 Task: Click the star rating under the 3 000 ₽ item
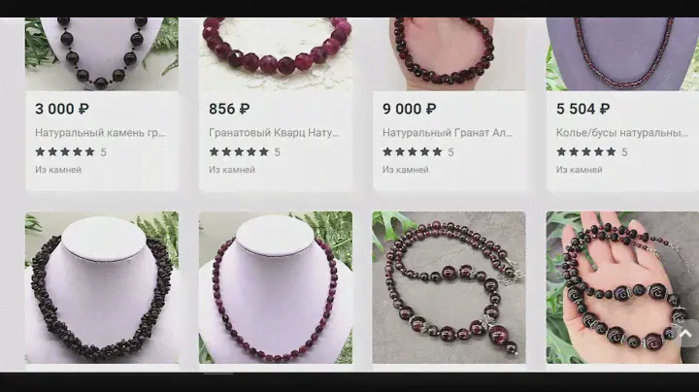[x=71, y=152]
